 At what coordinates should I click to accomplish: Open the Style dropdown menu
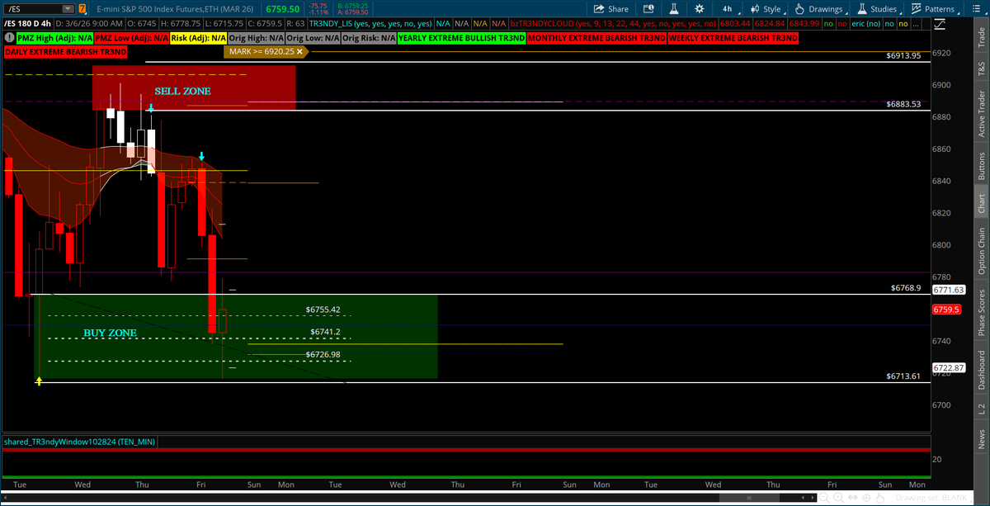pyautogui.click(x=767, y=9)
